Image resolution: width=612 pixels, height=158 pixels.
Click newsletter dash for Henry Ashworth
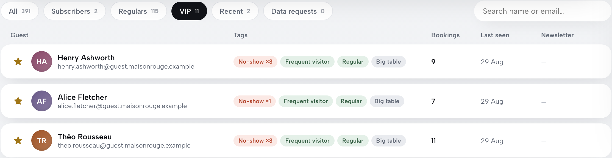(x=544, y=63)
